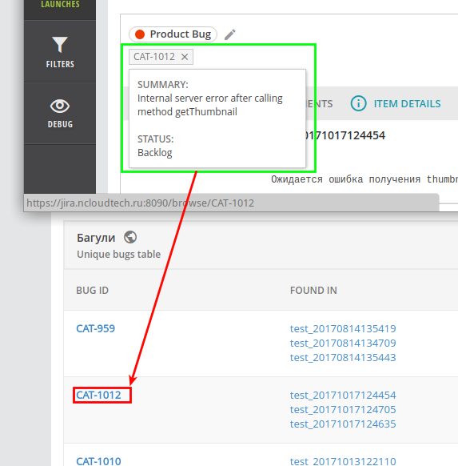Click the Internal server error summary text
Viewport: 458px width, 466px height.
(x=210, y=105)
